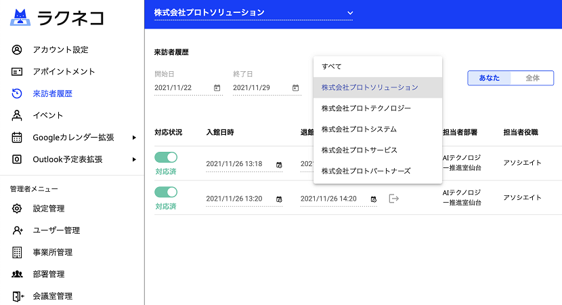562x305 pixels.
Task: Open the 株式会社プロトソリューション header dropdown
Action: (253, 13)
